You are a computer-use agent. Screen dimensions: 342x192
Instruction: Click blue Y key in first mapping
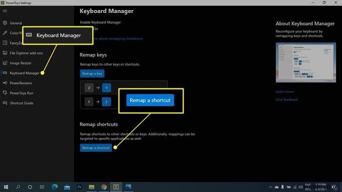pyautogui.click(x=106, y=88)
